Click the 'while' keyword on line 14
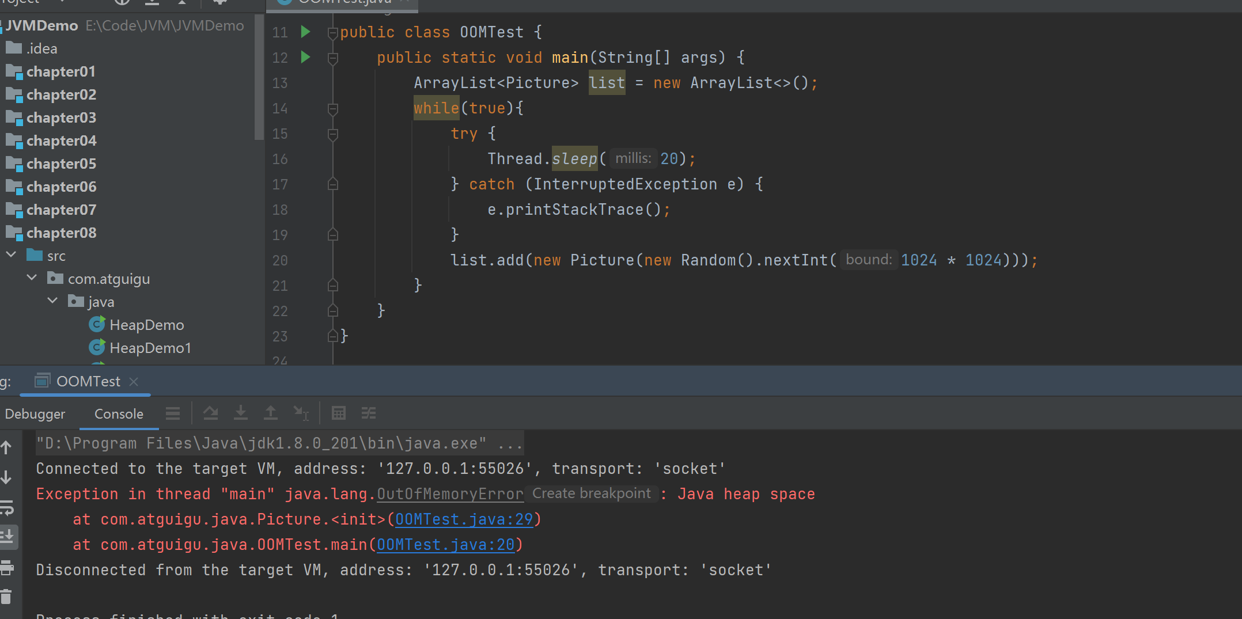 pyautogui.click(x=436, y=108)
